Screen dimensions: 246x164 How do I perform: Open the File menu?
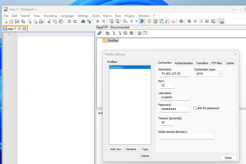6,16
